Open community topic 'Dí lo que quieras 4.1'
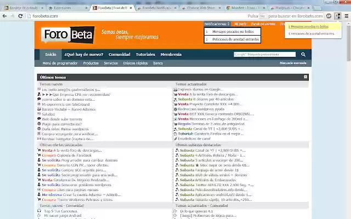Viewport: 351px width, 219px height. tap(196, 211)
